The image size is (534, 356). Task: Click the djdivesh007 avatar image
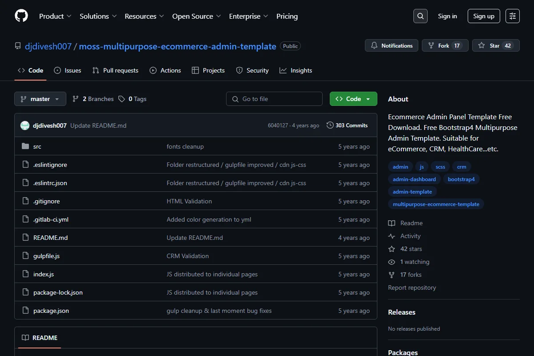click(25, 125)
